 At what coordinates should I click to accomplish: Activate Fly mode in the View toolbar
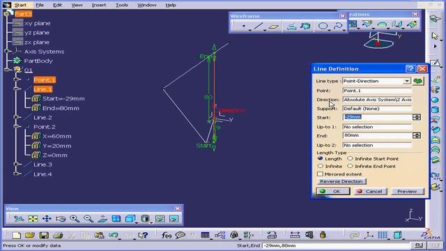19,218
